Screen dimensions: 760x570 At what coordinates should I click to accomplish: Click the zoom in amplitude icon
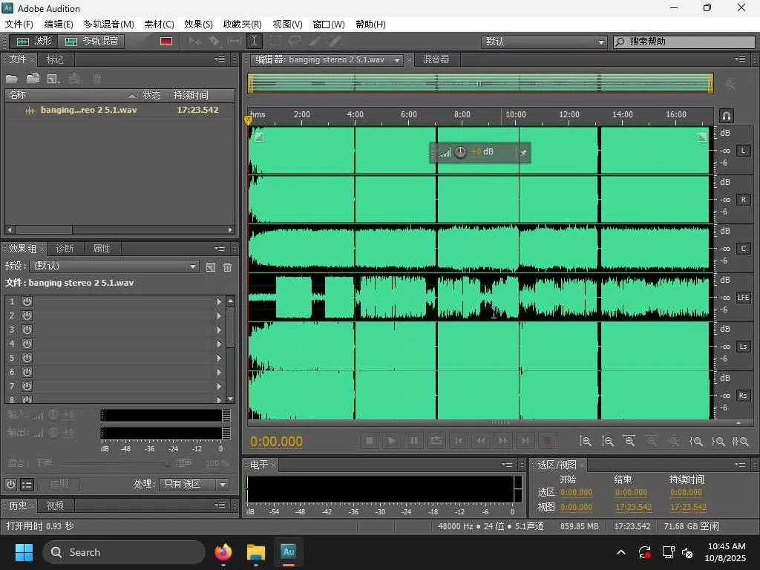coord(586,441)
